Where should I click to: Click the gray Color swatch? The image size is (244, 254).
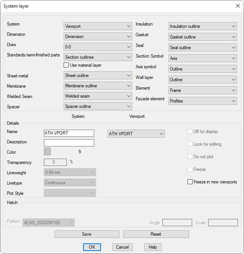click(47, 151)
